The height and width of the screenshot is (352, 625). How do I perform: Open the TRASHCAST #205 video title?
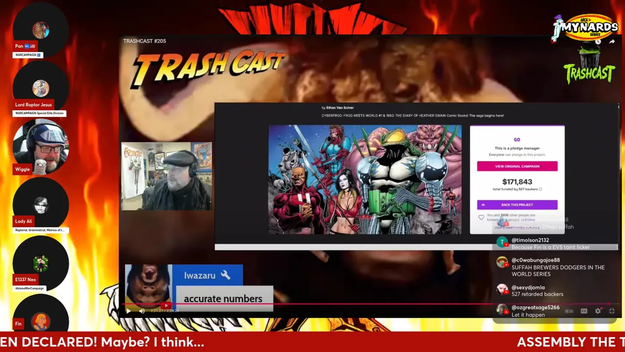pyautogui.click(x=145, y=41)
